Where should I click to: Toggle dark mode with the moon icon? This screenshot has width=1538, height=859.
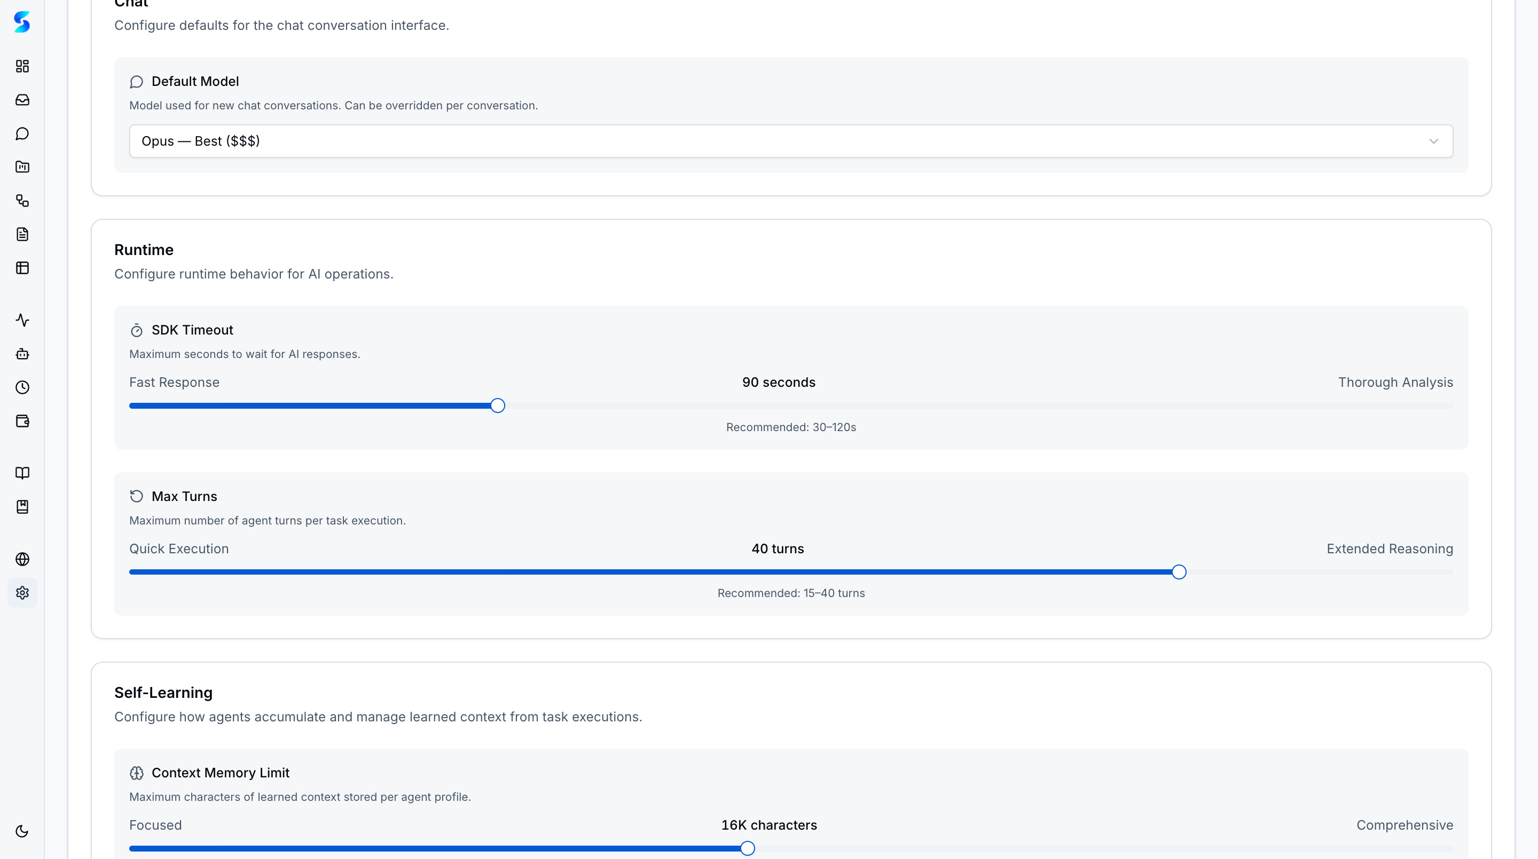22,831
